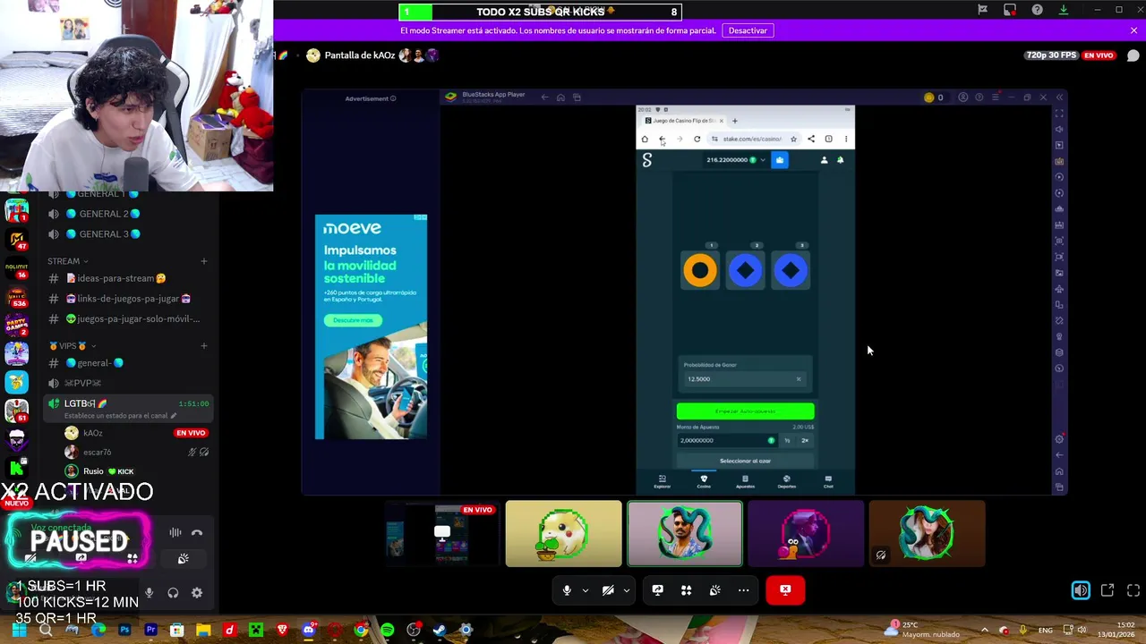Image resolution: width=1146 pixels, height=644 pixels.
Task: Go back in streamed browser
Action: (662, 139)
